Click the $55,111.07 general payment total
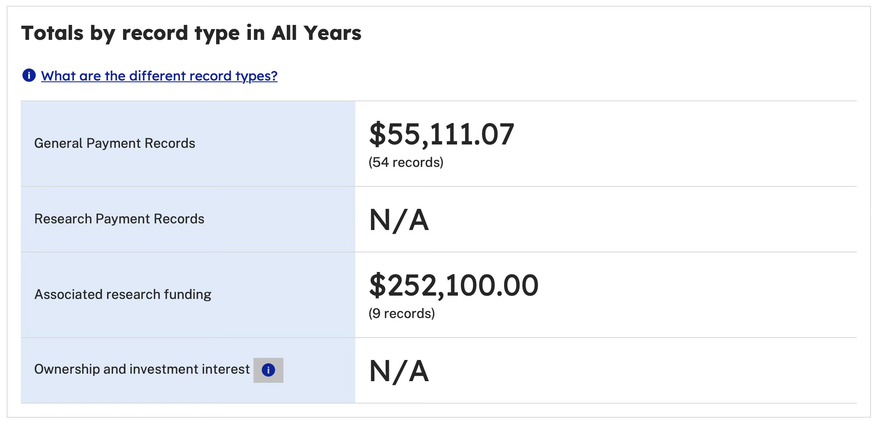Screen dimensions: 878x426 (442, 135)
